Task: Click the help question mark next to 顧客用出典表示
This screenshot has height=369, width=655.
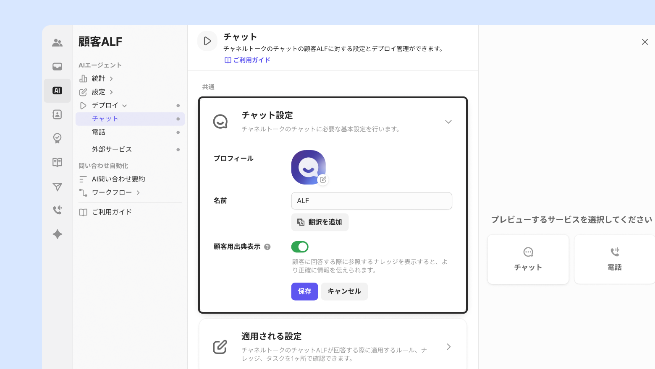Action: pos(267,247)
